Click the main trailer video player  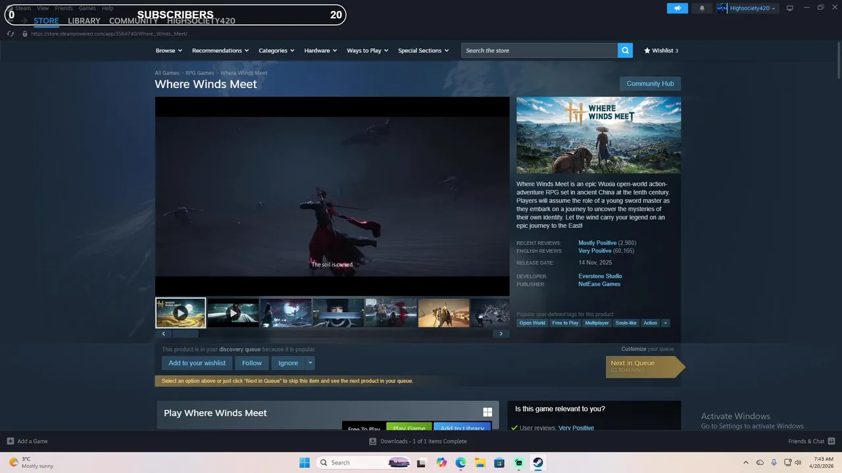pyautogui.click(x=332, y=196)
